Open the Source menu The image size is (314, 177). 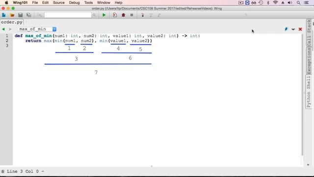coord(59,2)
